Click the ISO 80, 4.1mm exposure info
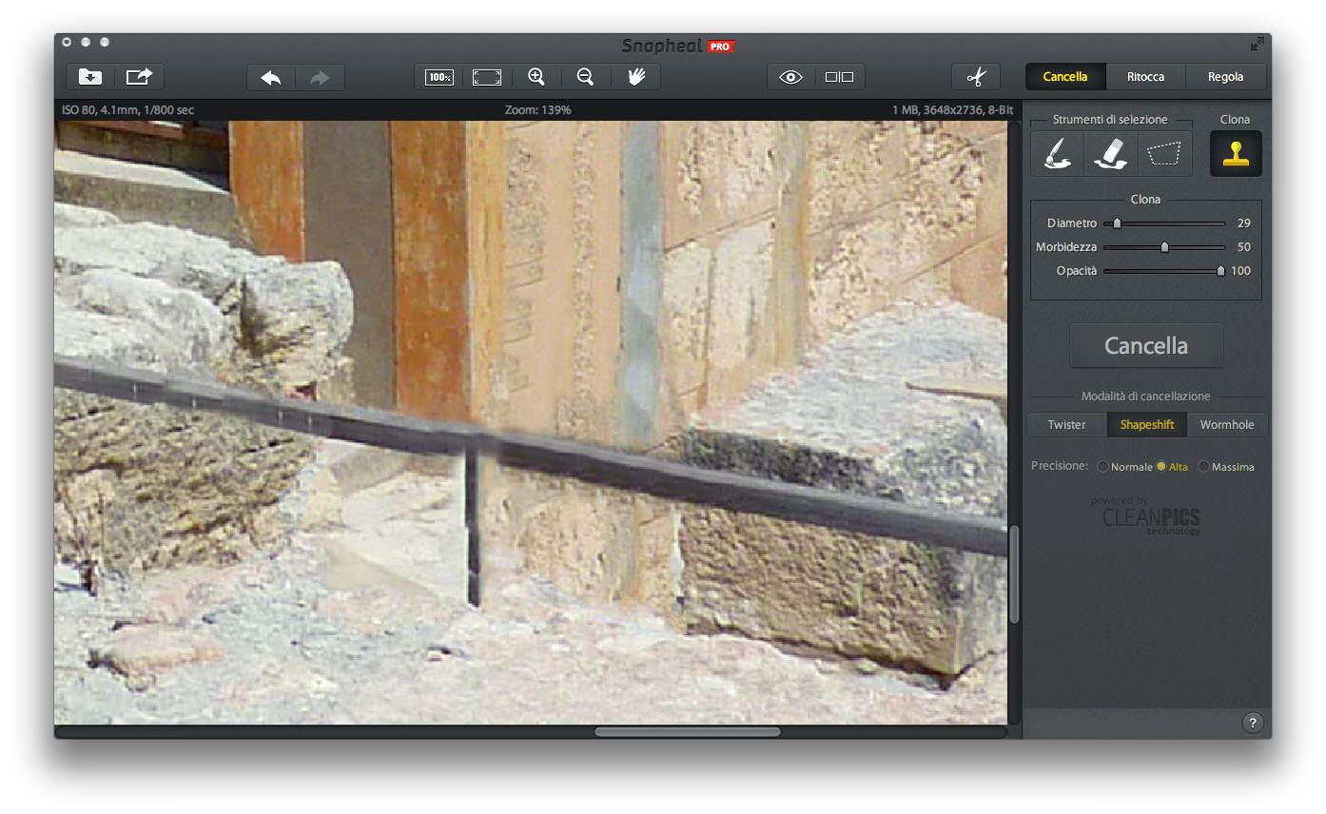The height and width of the screenshot is (814, 1326). pos(127,110)
